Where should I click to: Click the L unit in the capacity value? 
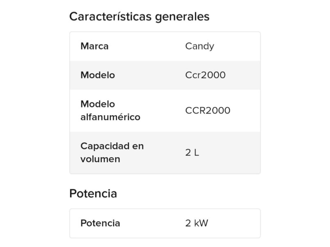(196, 153)
